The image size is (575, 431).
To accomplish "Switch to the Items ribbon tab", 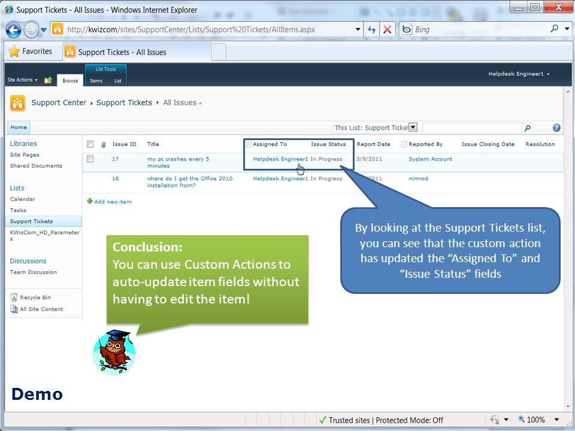I will click(x=96, y=81).
